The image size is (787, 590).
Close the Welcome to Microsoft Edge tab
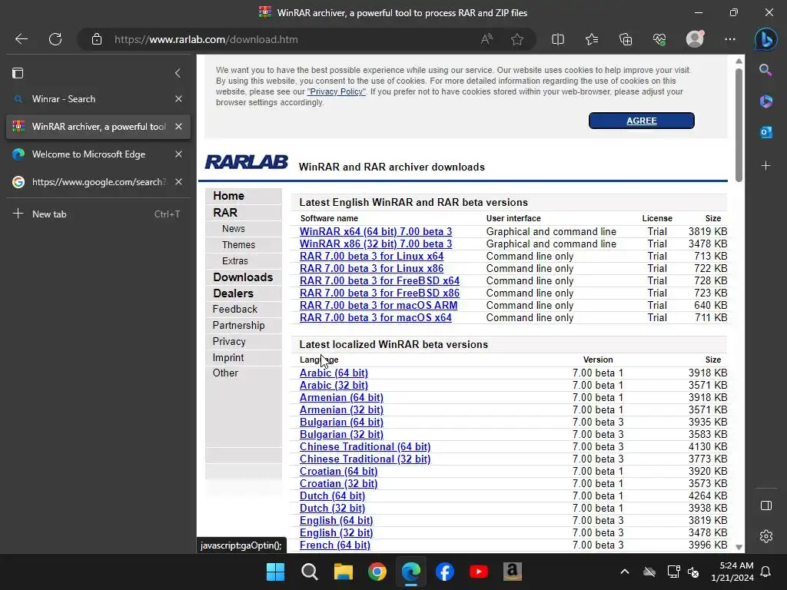click(x=178, y=154)
